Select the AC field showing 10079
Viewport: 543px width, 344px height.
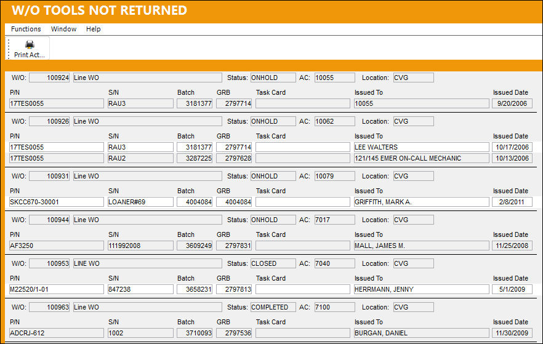coord(334,176)
